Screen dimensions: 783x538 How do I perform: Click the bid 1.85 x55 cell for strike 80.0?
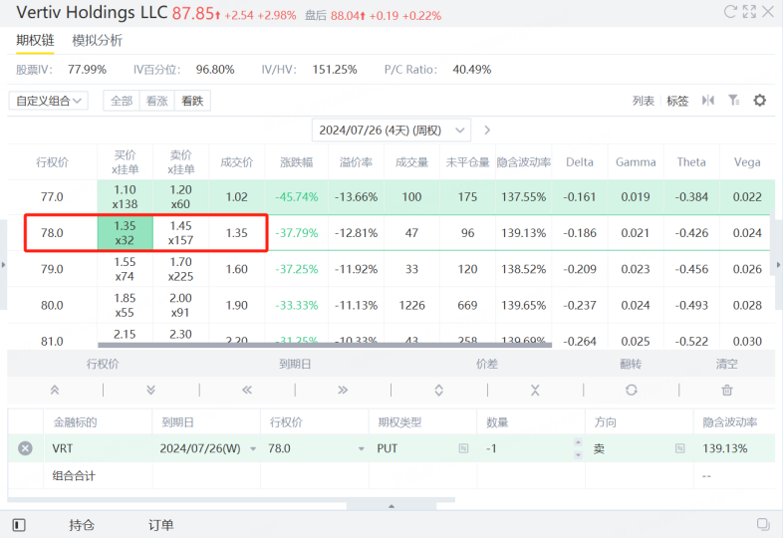coord(125,305)
